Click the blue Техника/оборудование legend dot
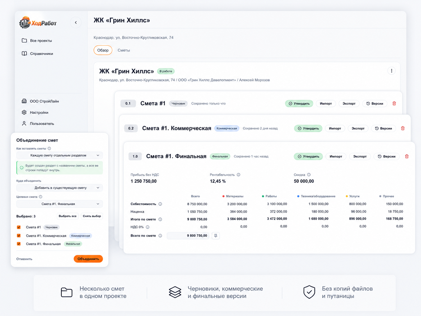This screenshot has width=421, height=316. point(298,196)
